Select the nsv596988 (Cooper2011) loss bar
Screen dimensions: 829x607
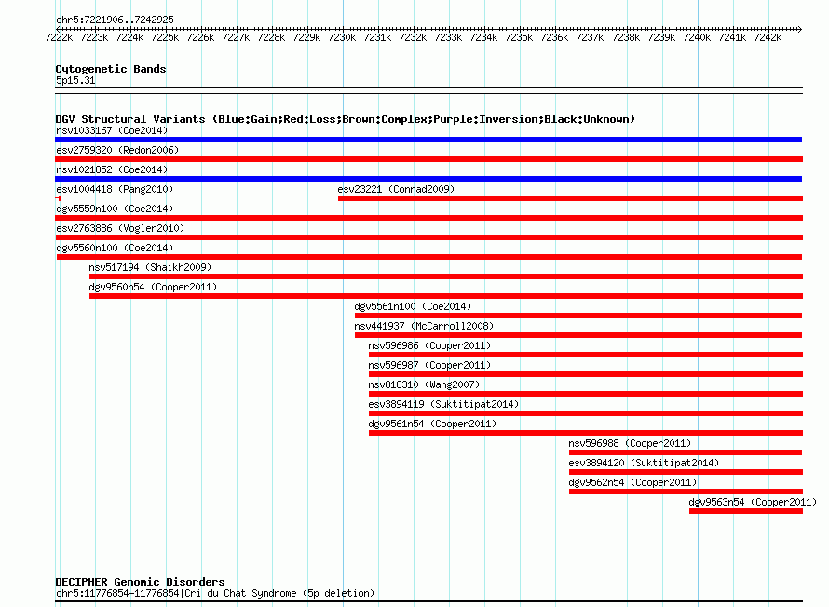[686, 452]
